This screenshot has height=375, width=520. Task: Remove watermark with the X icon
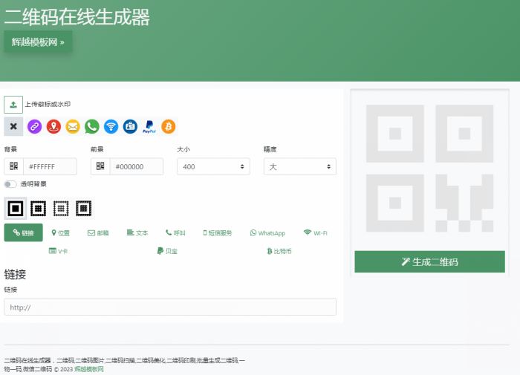pos(13,127)
